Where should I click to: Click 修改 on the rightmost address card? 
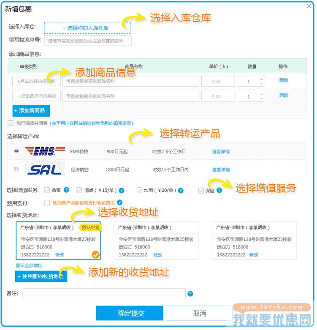pyautogui.click(x=254, y=255)
